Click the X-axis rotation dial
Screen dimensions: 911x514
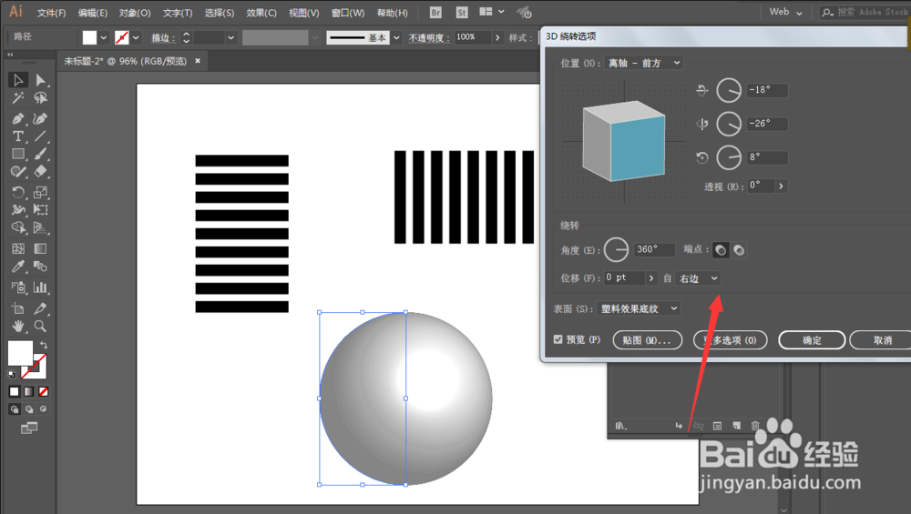tap(729, 90)
